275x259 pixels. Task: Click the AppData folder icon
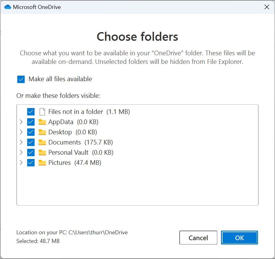click(x=42, y=122)
